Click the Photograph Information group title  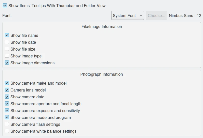click(x=102, y=74)
